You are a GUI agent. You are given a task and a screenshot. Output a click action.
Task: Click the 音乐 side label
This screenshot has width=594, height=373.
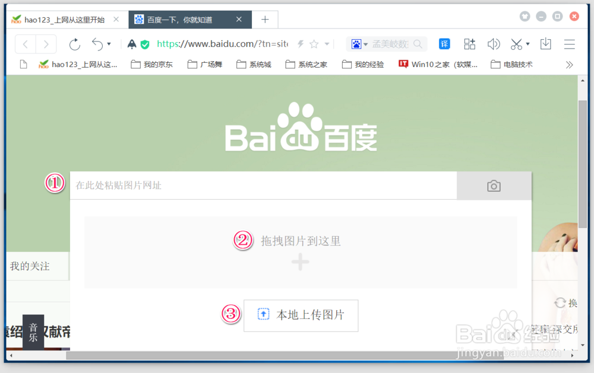[33, 332]
